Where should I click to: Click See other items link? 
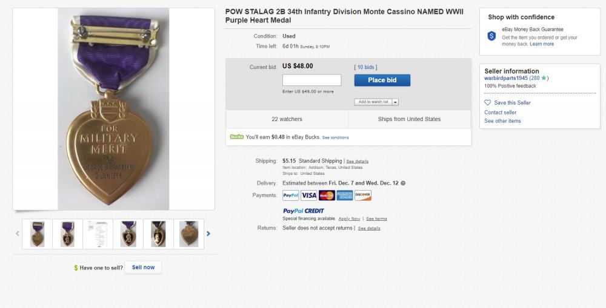point(502,121)
